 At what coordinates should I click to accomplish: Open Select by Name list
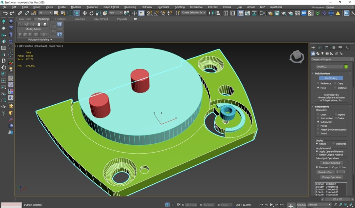[x=63, y=13]
